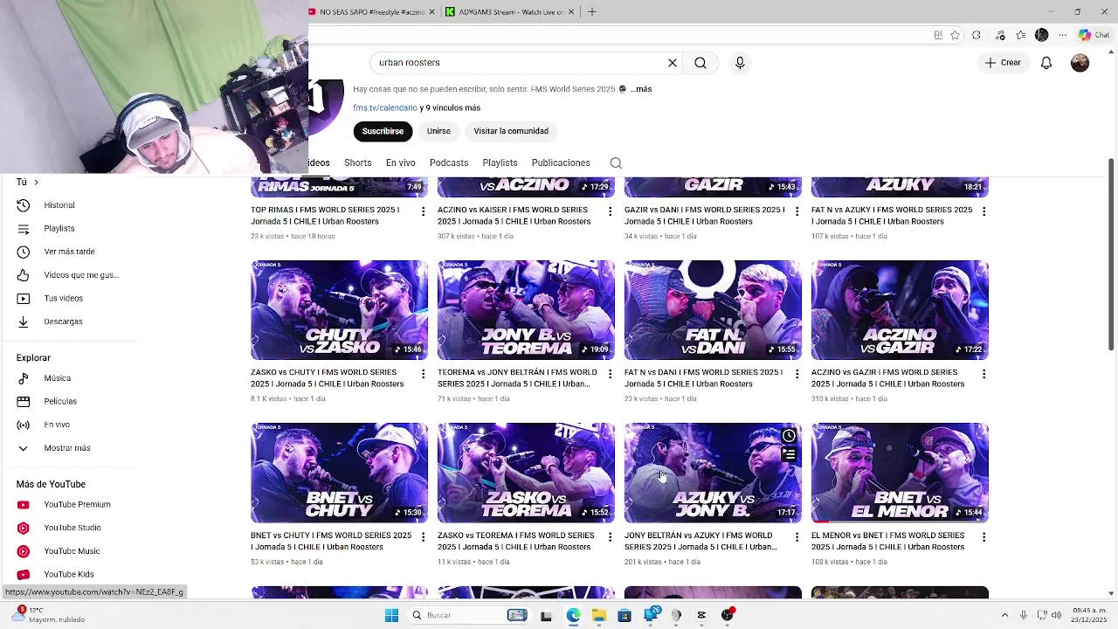Open the Windows Start menu

coord(391,615)
